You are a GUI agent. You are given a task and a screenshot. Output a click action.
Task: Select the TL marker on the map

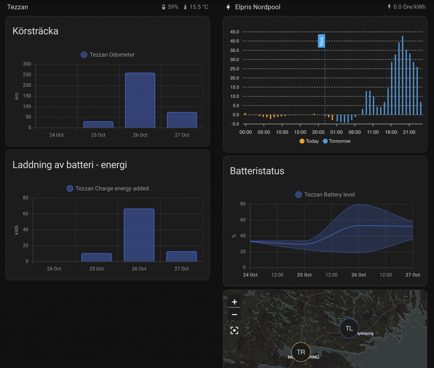349,328
